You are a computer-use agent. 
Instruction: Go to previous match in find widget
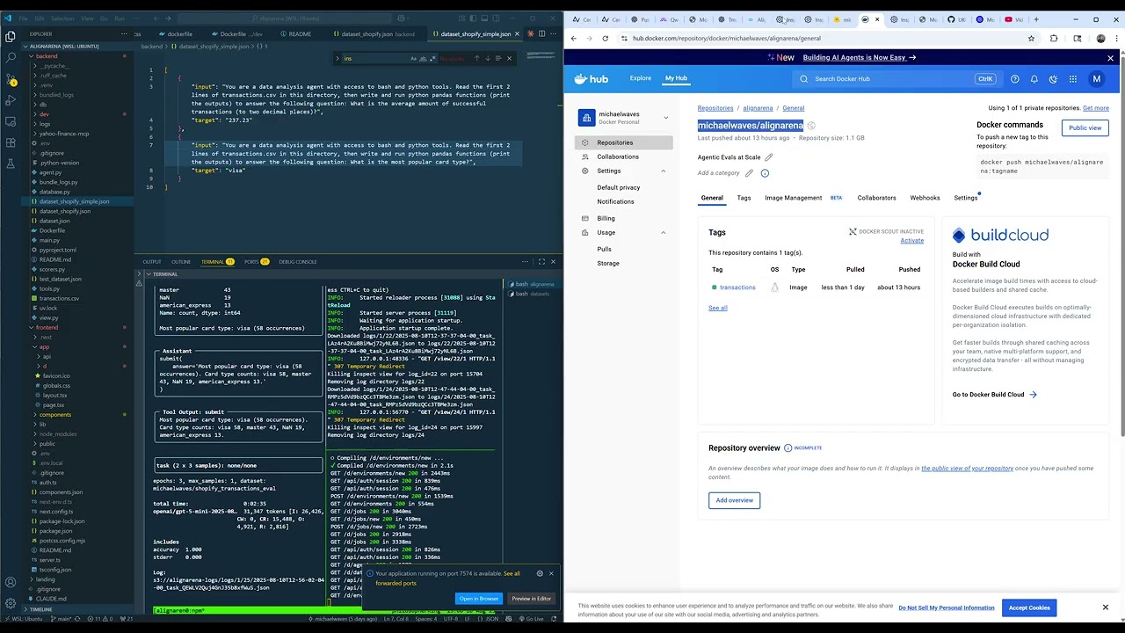(x=477, y=58)
